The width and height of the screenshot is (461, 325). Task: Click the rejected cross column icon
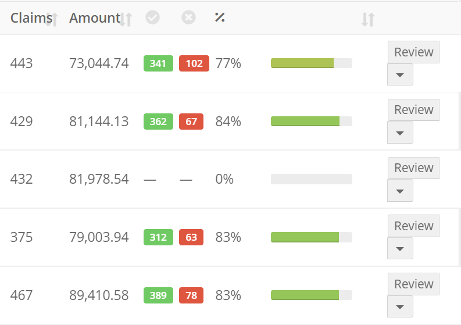click(188, 17)
